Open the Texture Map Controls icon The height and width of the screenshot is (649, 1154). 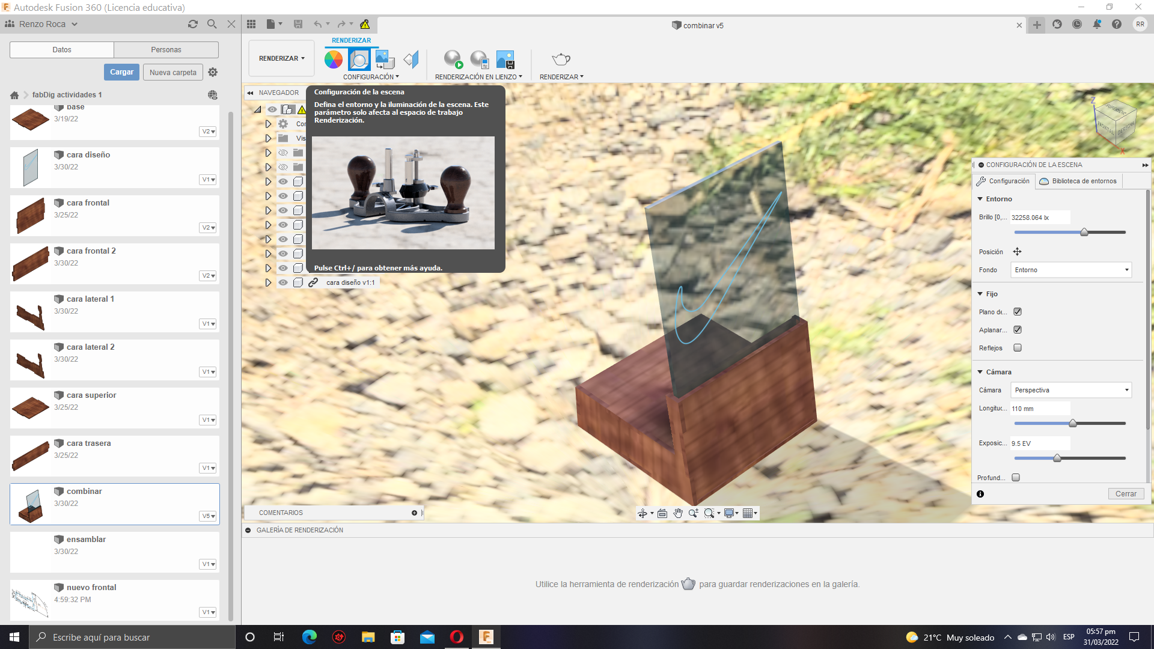pos(411,59)
